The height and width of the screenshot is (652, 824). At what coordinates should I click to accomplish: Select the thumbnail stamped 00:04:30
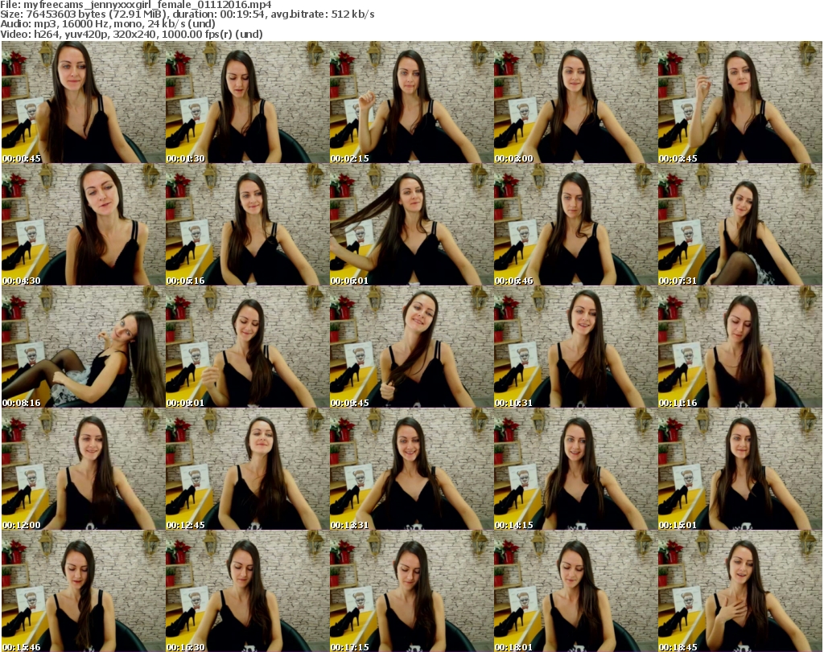(x=83, y=224)
